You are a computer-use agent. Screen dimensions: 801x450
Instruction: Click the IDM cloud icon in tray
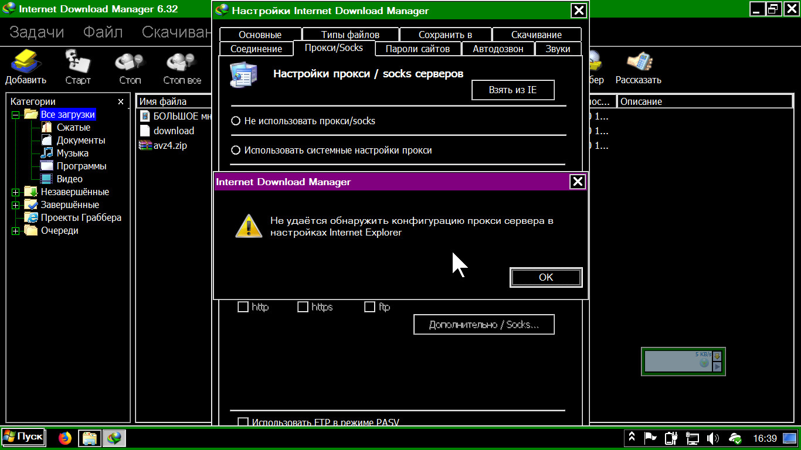735,438
